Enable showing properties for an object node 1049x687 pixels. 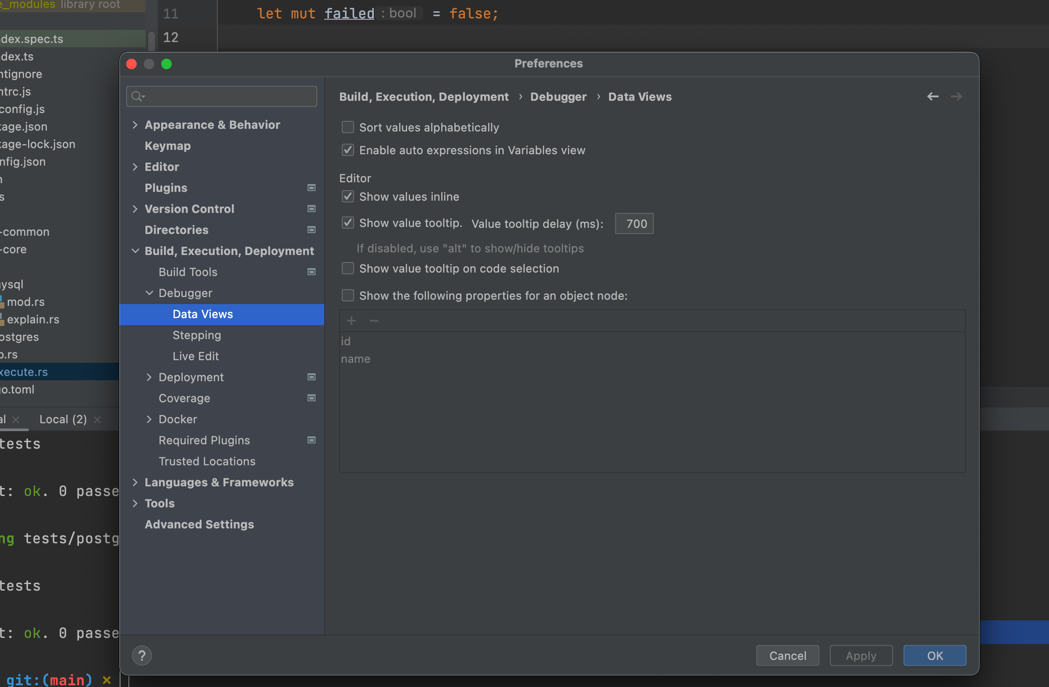[348, 295]
